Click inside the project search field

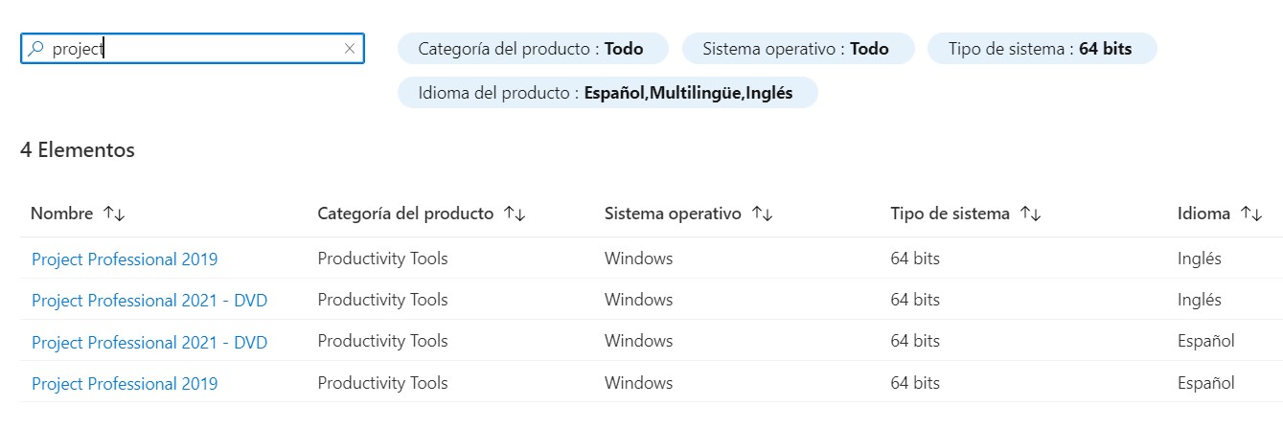(x=192, y=49)
